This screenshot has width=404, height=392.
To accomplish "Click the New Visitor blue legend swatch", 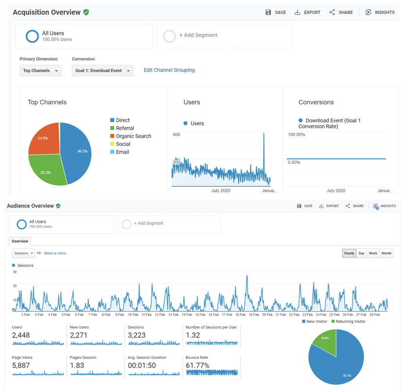I will click(304, 321).
